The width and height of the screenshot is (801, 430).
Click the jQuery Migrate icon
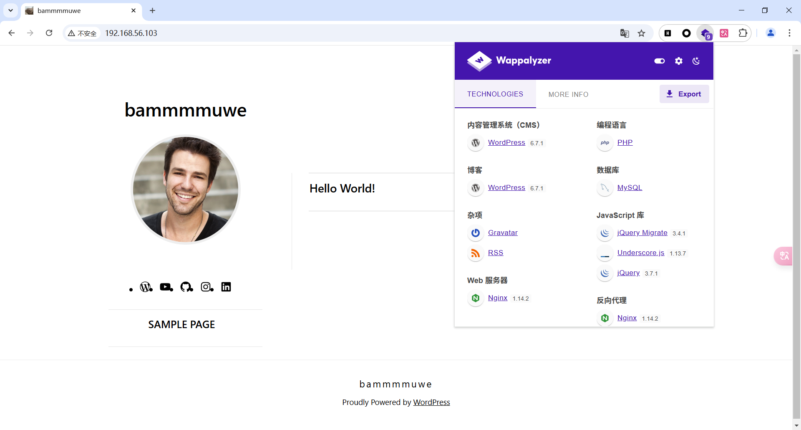click(x=605, y=233)
